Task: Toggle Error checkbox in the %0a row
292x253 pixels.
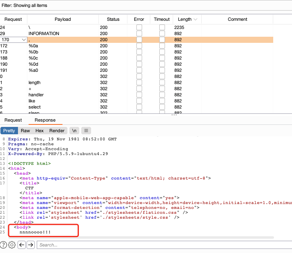Action: pos(139,46)
